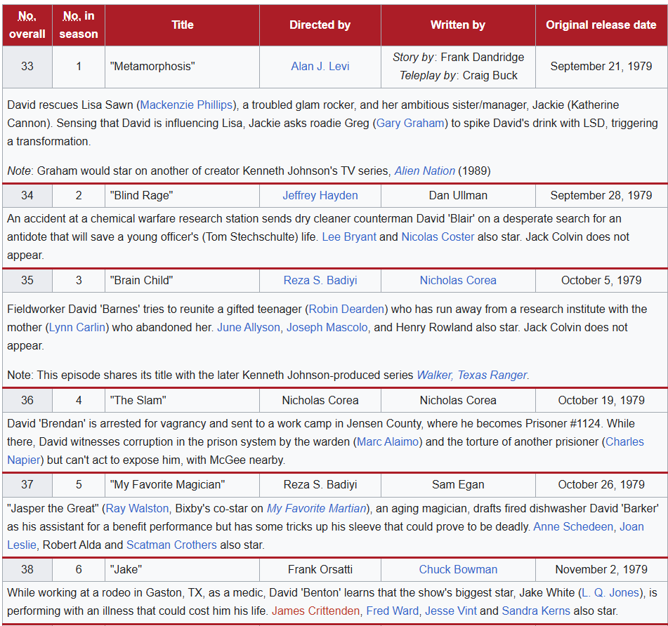Open the Chuck Bowman writer link
The width and height of the screenshot is (668, 626).
click(458, 569)
